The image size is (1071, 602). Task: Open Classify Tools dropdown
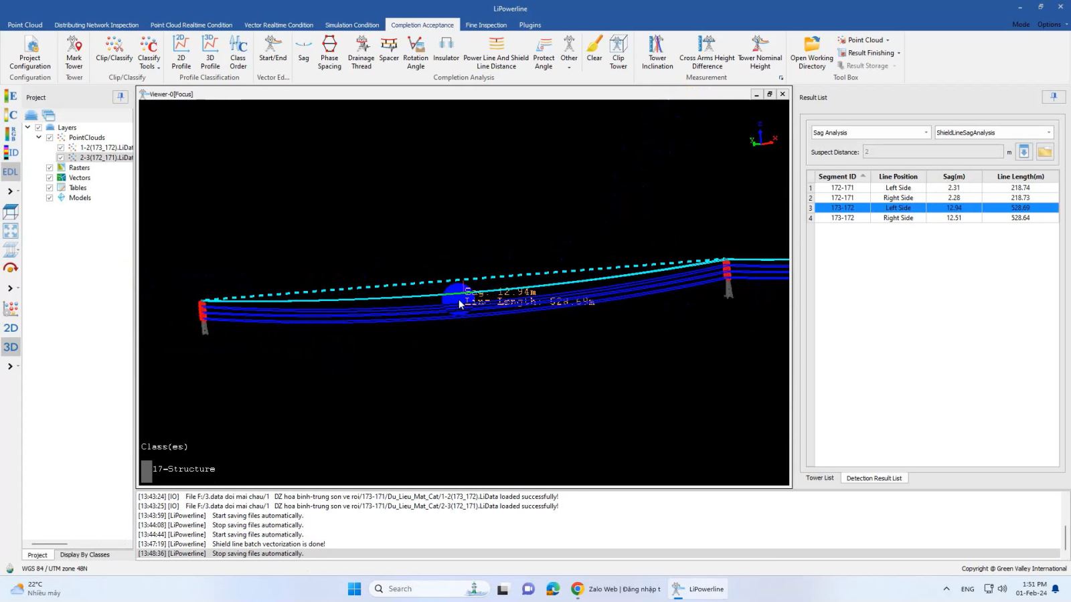click(149, 53)
